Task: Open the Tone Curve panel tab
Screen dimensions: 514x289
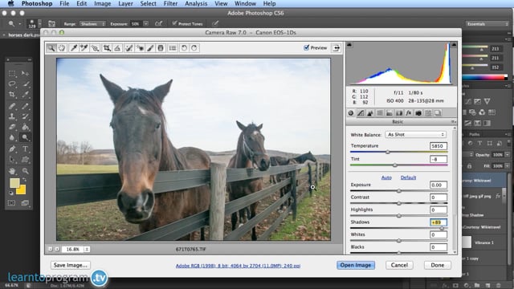Action: [361, 113]
